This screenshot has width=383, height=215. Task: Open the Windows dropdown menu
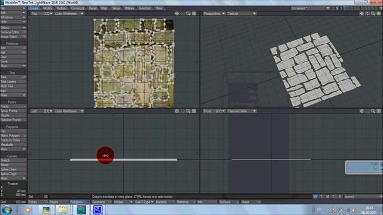(x=13, y=17)
